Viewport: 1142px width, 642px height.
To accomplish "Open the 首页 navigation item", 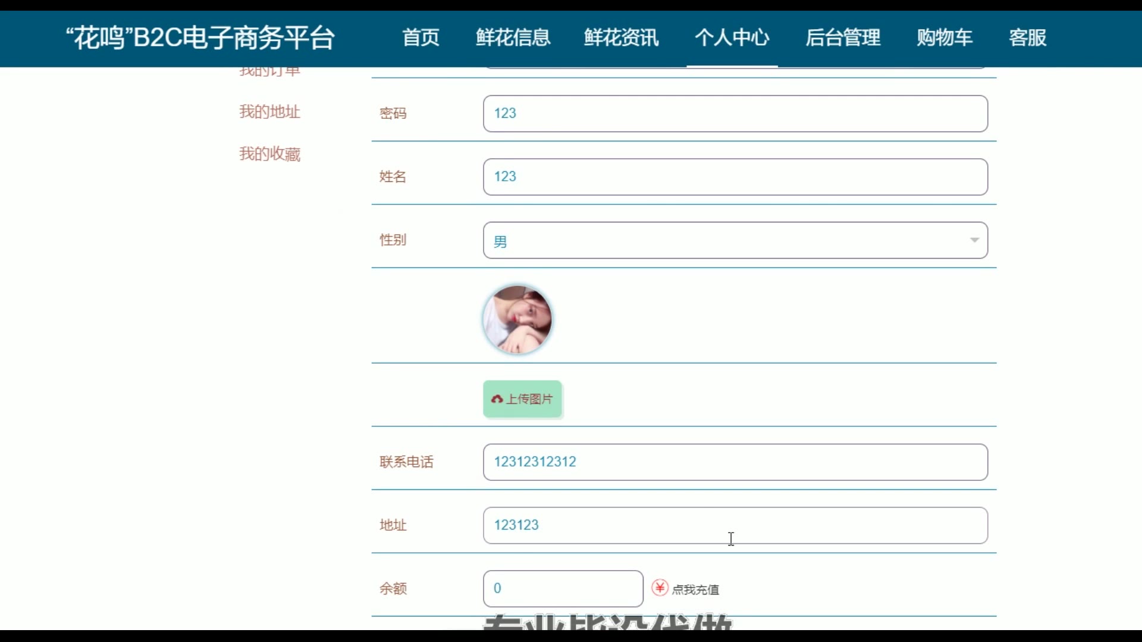I will tap(421, 37).
